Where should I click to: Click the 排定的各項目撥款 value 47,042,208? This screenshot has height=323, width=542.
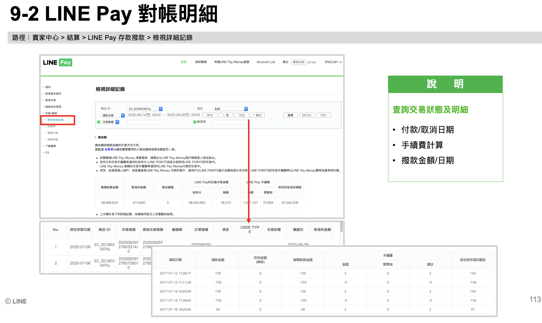pos(290,203)
